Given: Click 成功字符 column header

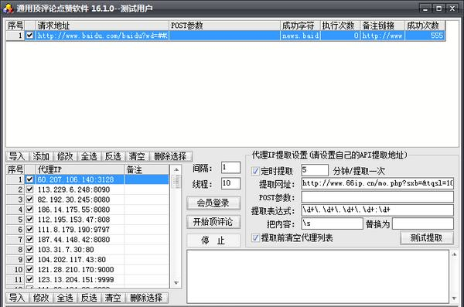Looking at the screenshot, I should coord(300,26).
